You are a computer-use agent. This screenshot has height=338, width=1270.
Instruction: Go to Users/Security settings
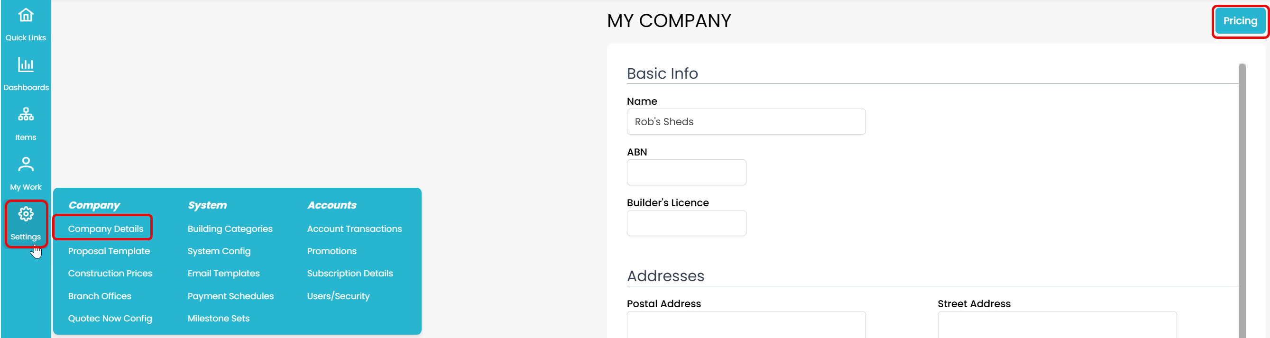pyautogui.click(x=338, y=296)
